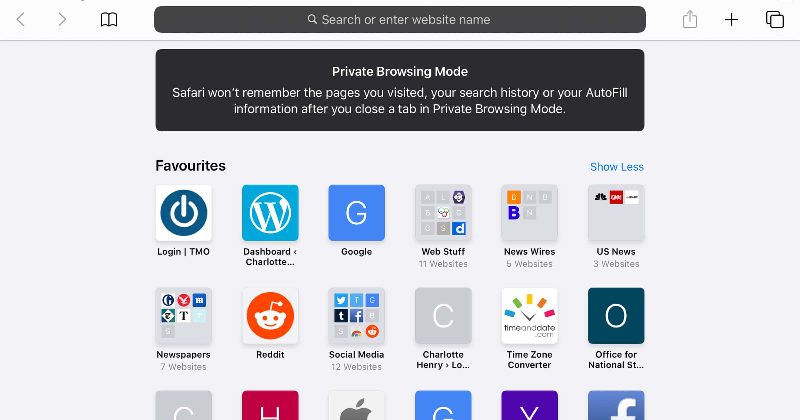This screenshot has width=800, height=420.
Task: Open the Social Media folder
Action: coord(356,316)
